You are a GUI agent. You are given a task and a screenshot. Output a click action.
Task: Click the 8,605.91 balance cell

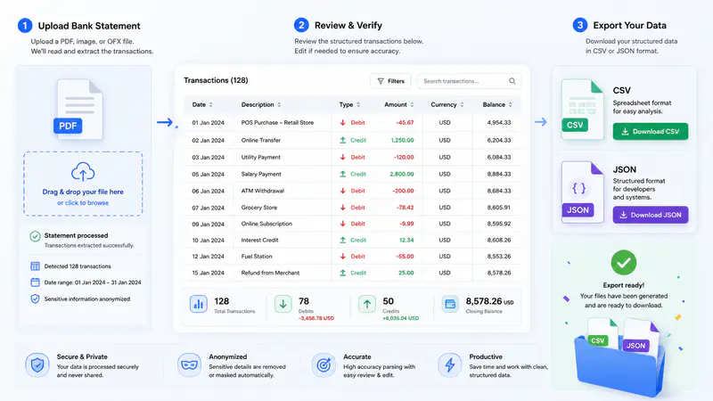pyautogui.click(x=499, y=208)
